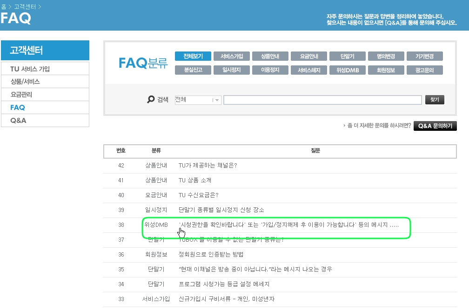Viewport: 469px width, 308px height.
Task: Filter FAQ by 서비스해지 category
Action: (308, 70)
